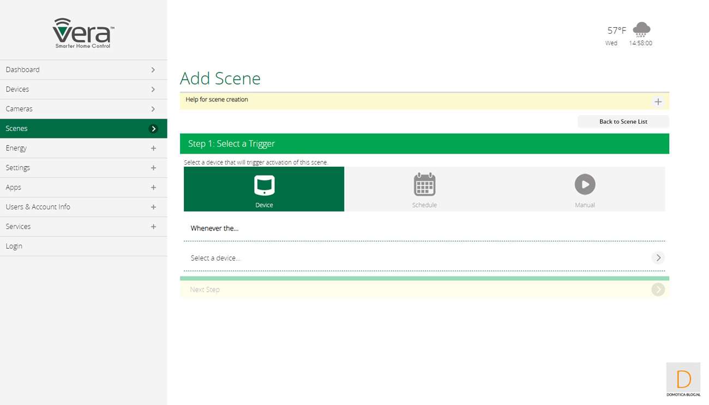Click the Scenes chevron circle icon

click(x=153, y=129)
